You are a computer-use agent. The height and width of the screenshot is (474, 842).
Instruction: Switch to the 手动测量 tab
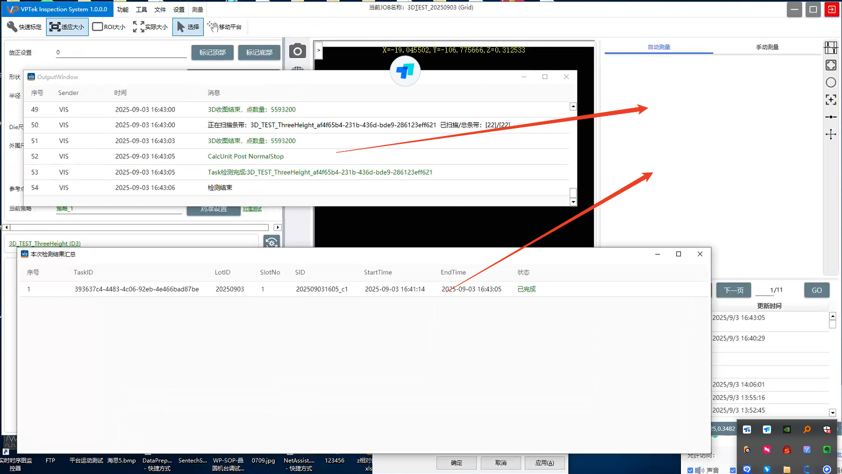click(766, 47)
